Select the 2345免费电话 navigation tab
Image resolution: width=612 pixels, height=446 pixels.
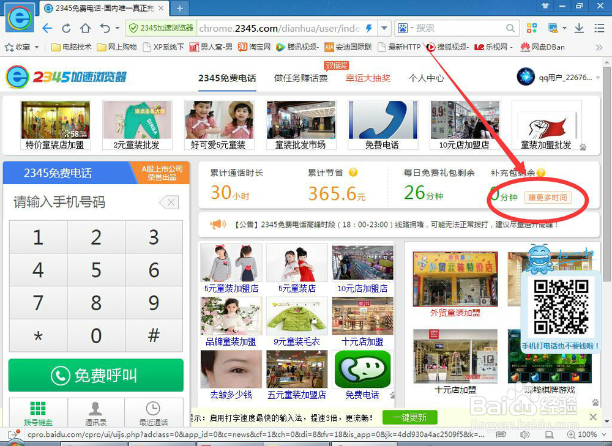pos(227,78)
